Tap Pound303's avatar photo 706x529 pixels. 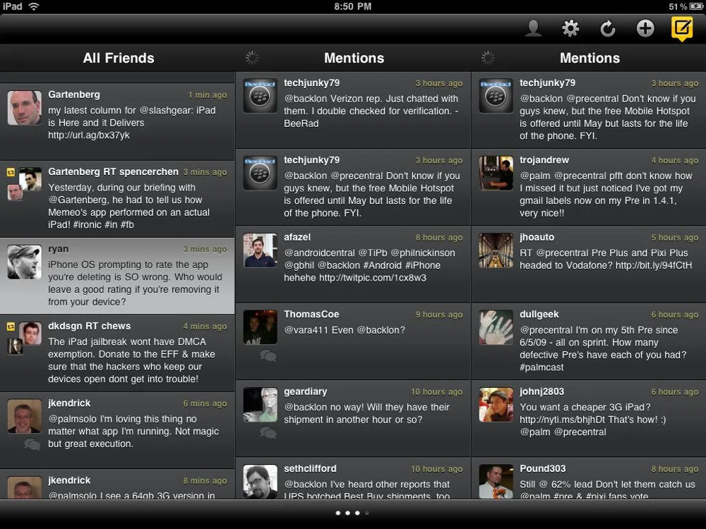[496, 481]
